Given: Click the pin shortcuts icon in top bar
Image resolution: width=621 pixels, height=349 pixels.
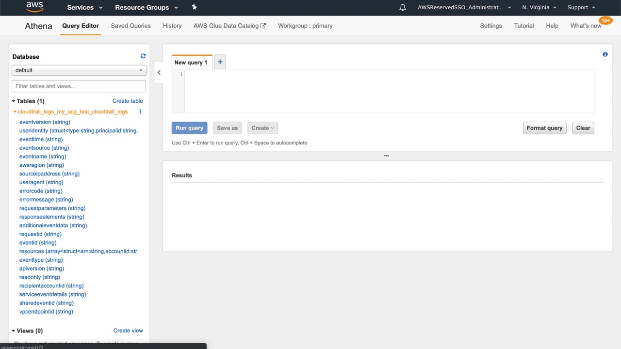Looking at the screenshot, I should (x=194, y=7).
